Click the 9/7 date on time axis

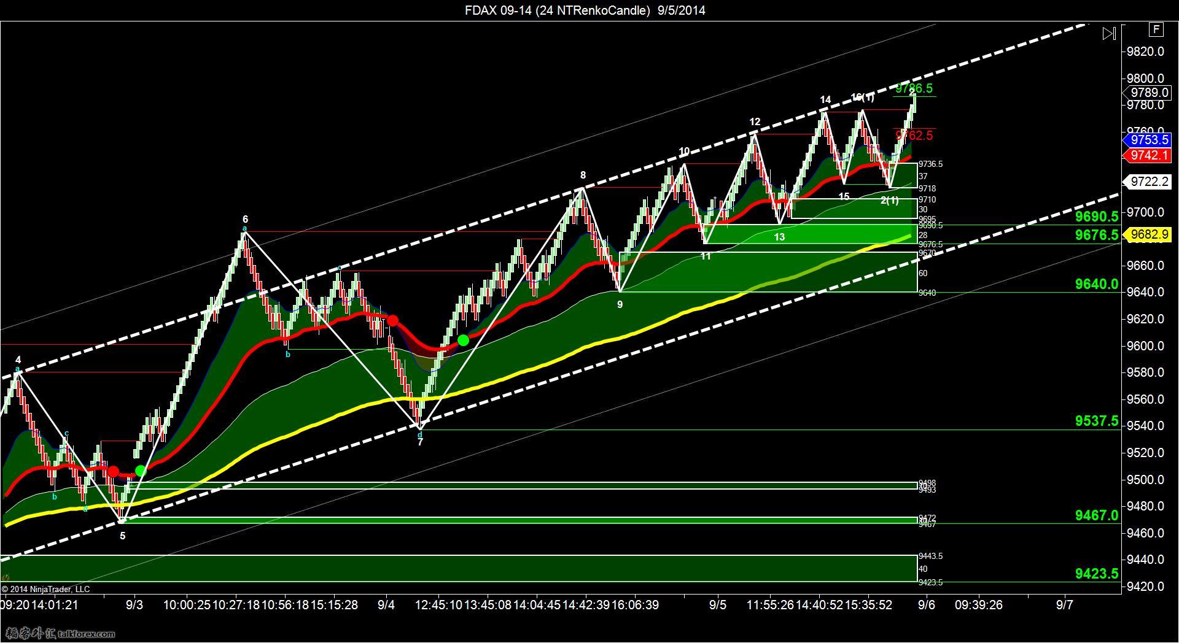point(1064,605)
